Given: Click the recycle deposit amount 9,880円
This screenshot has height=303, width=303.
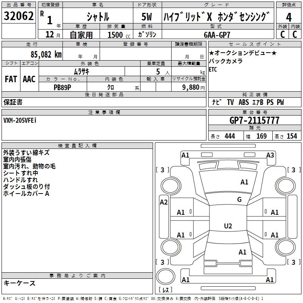Looking at the screenshot, I should point(194,87).
